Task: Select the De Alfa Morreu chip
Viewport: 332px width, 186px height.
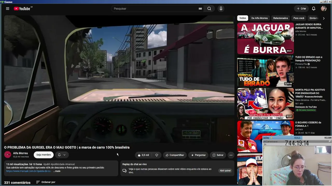Action: point(260,18)
